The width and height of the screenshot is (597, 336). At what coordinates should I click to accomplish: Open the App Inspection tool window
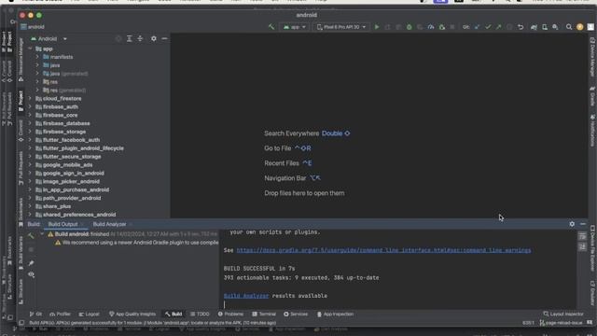[336, 315]
